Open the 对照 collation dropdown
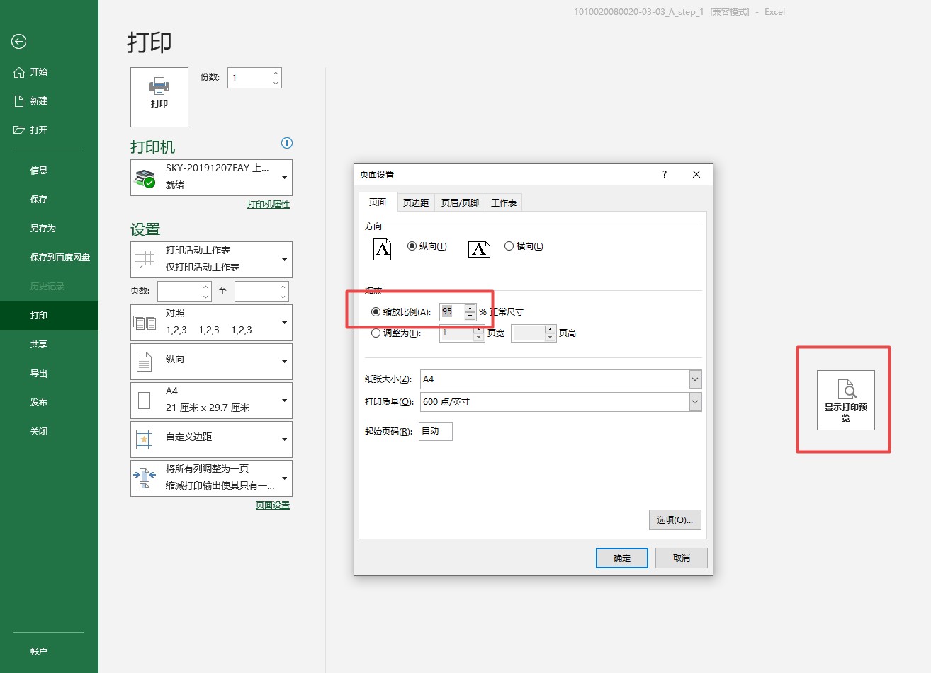Screen dimensions: 931x673 coord(211,323)
